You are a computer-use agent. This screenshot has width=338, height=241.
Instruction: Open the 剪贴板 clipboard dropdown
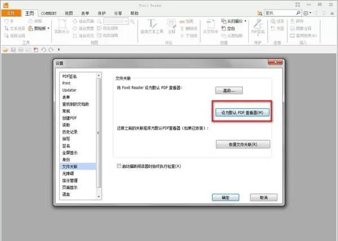(48, 28)
